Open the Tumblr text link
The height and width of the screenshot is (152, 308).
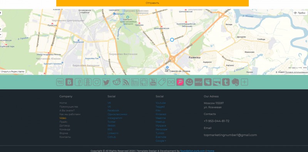pyautogui.click(x=160, y=133)
